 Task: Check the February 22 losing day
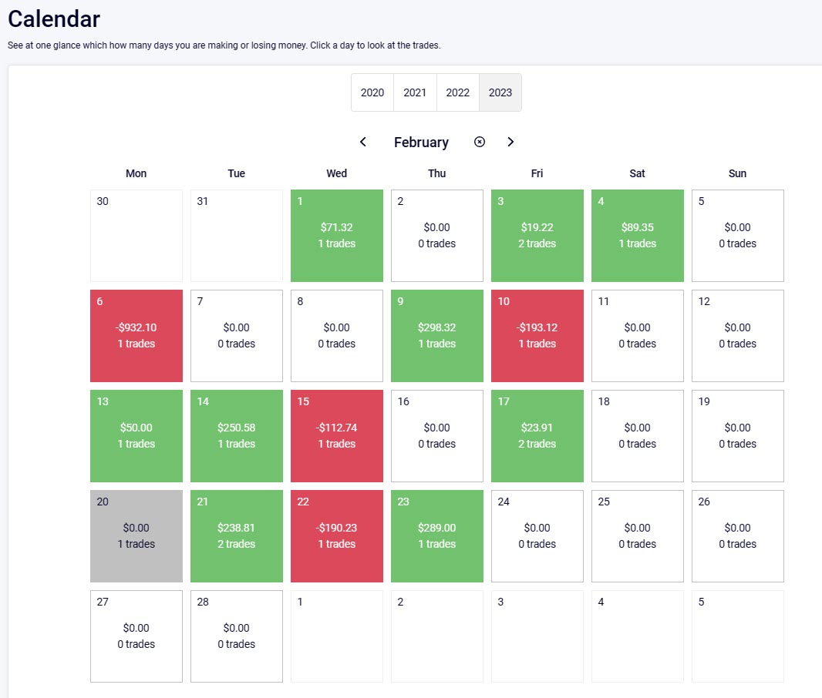coord(336,535)
